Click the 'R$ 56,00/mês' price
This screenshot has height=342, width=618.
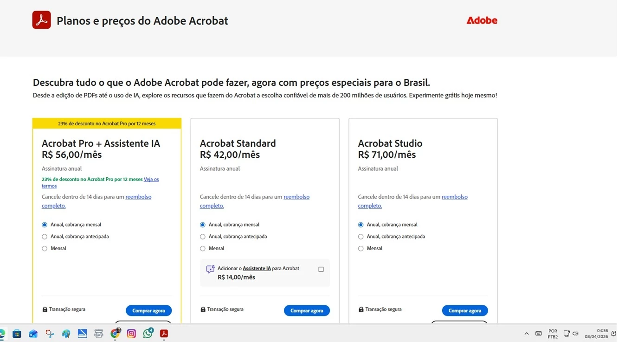coord(72,155)
